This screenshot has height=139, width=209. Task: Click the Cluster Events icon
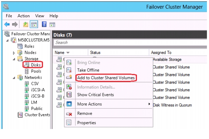[20, 115]
